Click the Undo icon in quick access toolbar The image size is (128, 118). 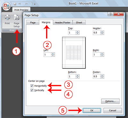click(20, 4)
